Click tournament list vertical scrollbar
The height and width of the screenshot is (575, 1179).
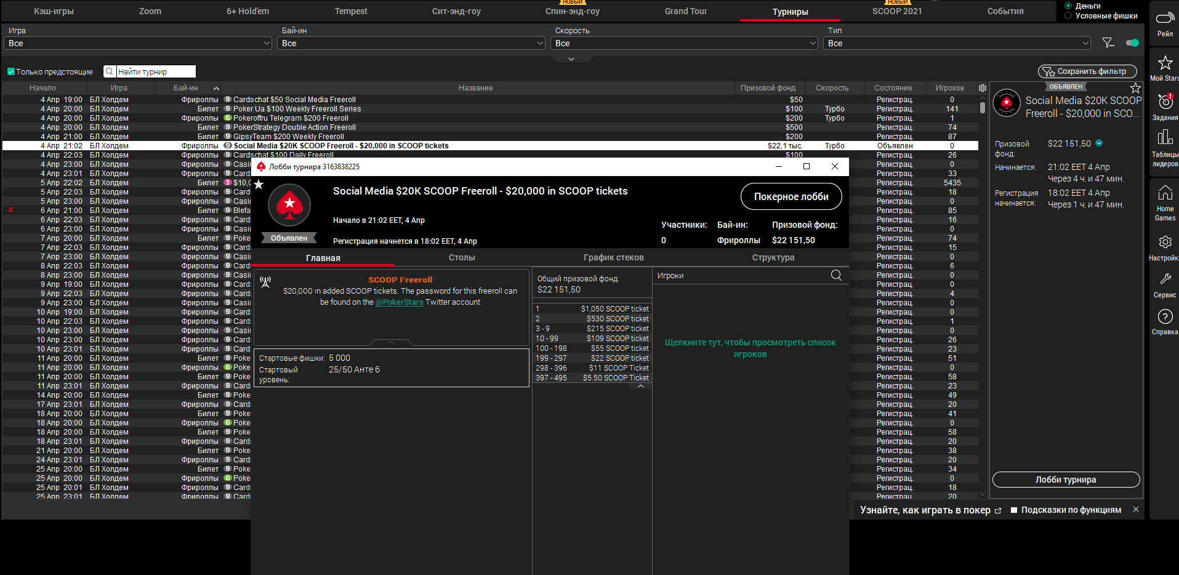(982, 108)
